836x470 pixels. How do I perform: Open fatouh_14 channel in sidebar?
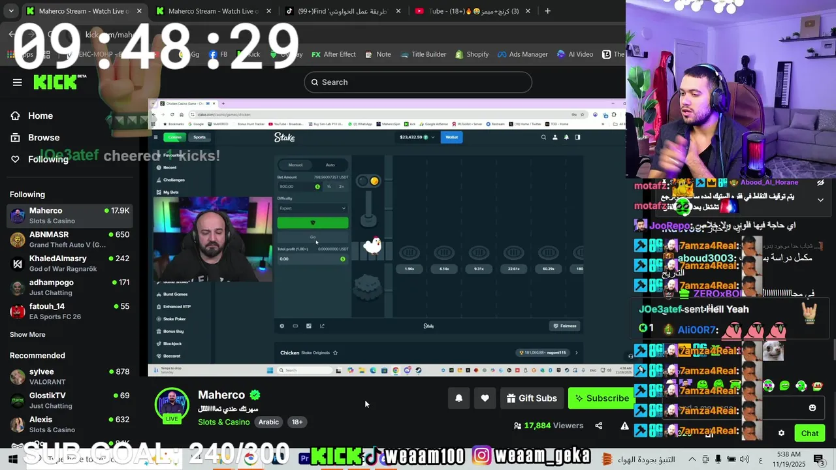point(70,311)
